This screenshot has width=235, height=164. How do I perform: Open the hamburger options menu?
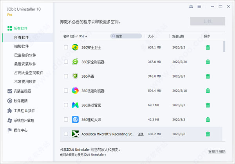(199, 6)
